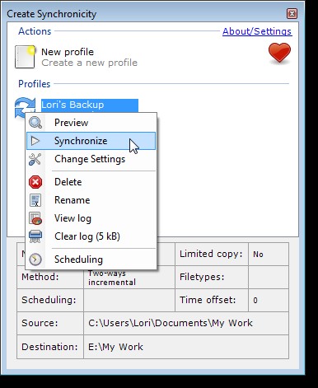Click the 'Time offset:' label cell
318x388 pixels.
click(x=212, y=300)
